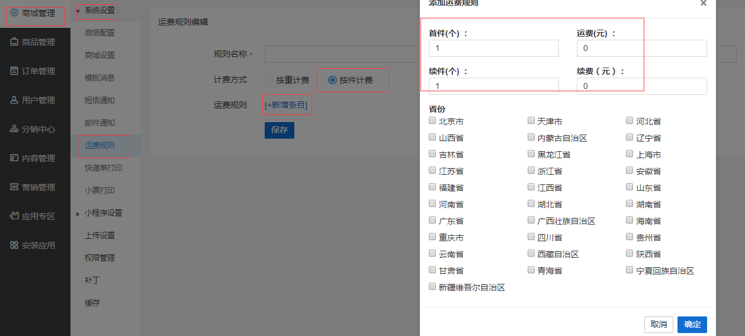Tick the 上海市 checkbox

pyautogui.click(x=630, y=154)
